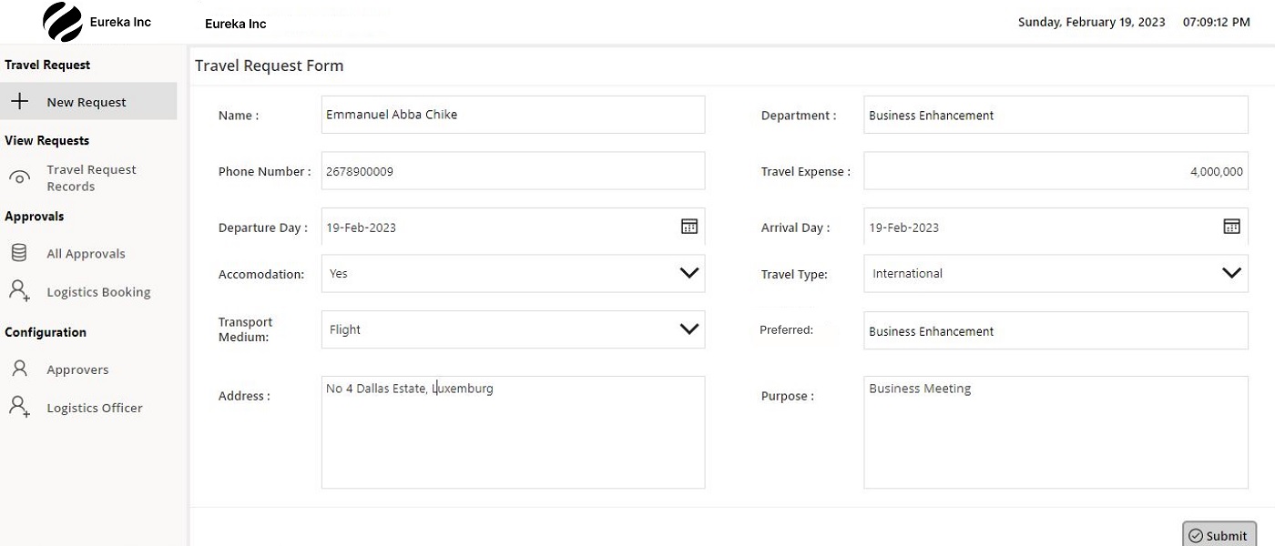Open the Arrival Day calendar picker
Image resolution: width=1275 pixels, height=546 pixels.
1232,226
